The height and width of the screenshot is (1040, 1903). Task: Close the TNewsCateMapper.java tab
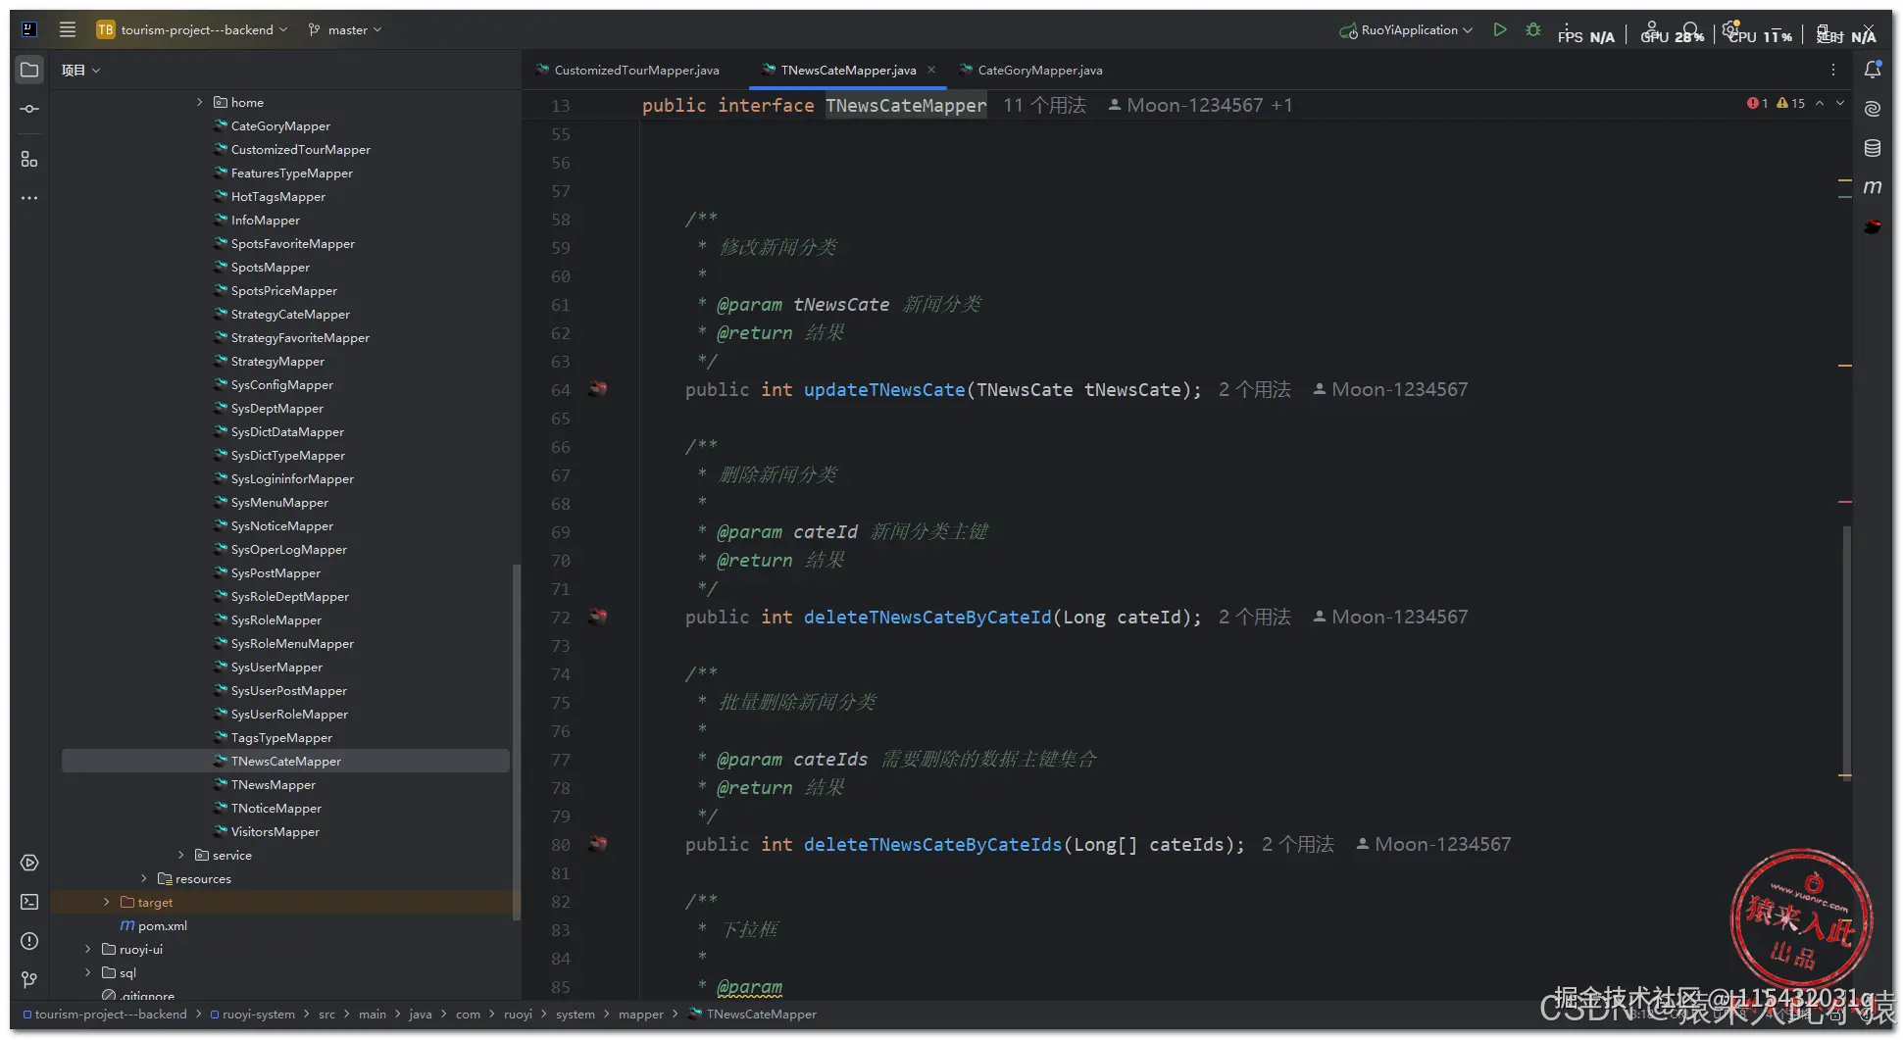(x=931, y=70)
